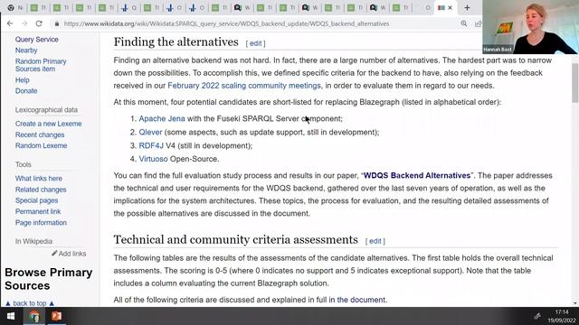Click the Hannah Bast webcam thumbnail
The image size is (579, 325).
click(x=530, y=27)
